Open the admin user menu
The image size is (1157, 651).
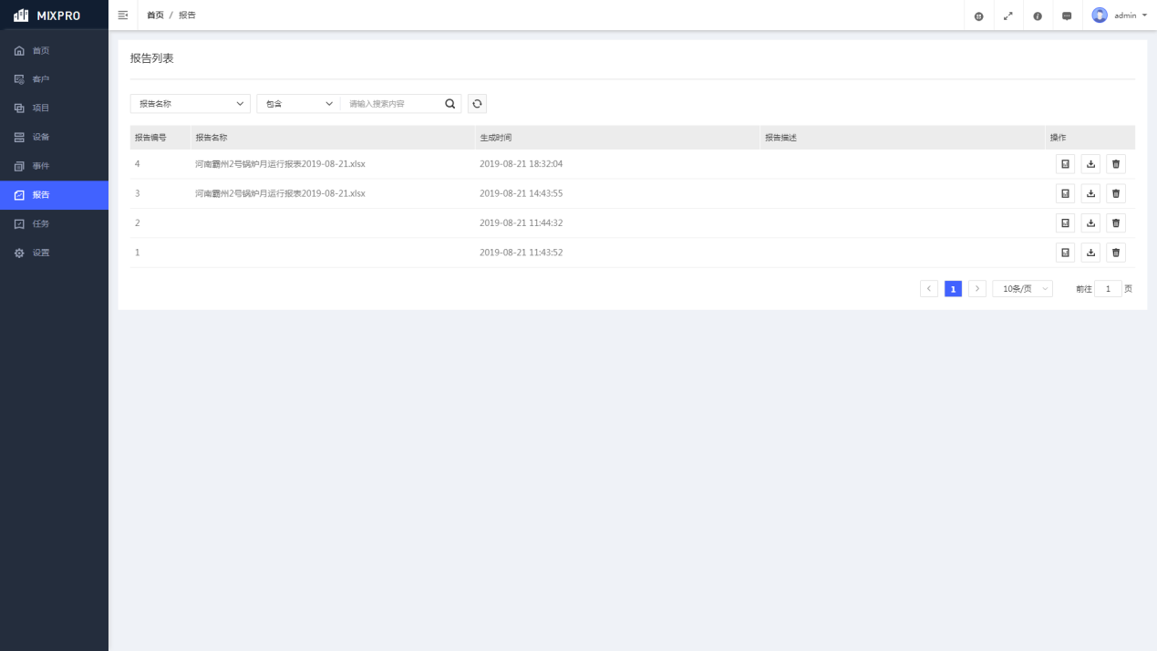1120,15
